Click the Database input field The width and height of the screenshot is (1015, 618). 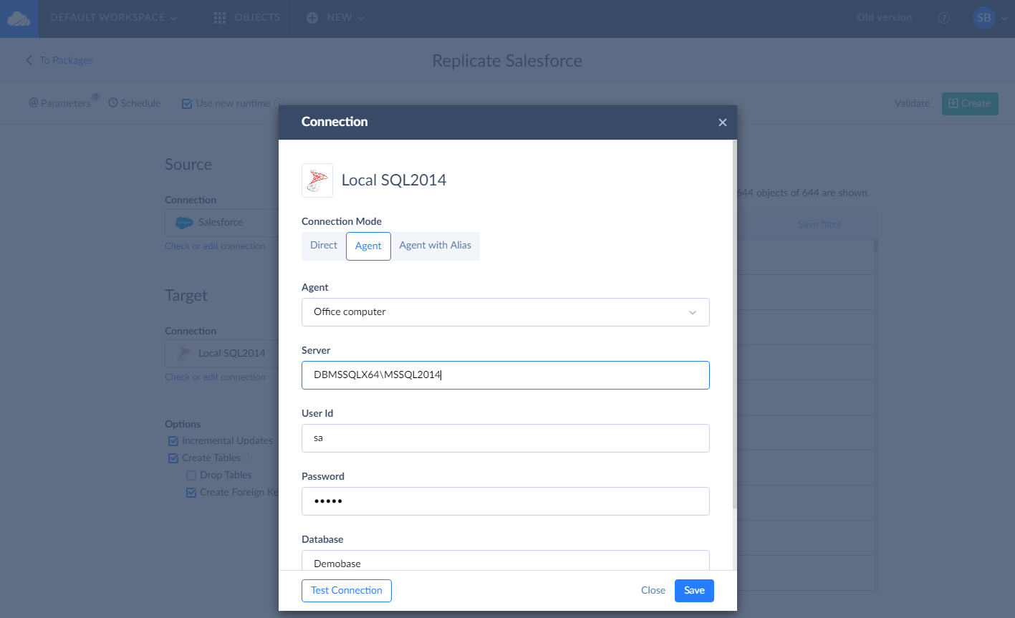click(x=506, y=561)
